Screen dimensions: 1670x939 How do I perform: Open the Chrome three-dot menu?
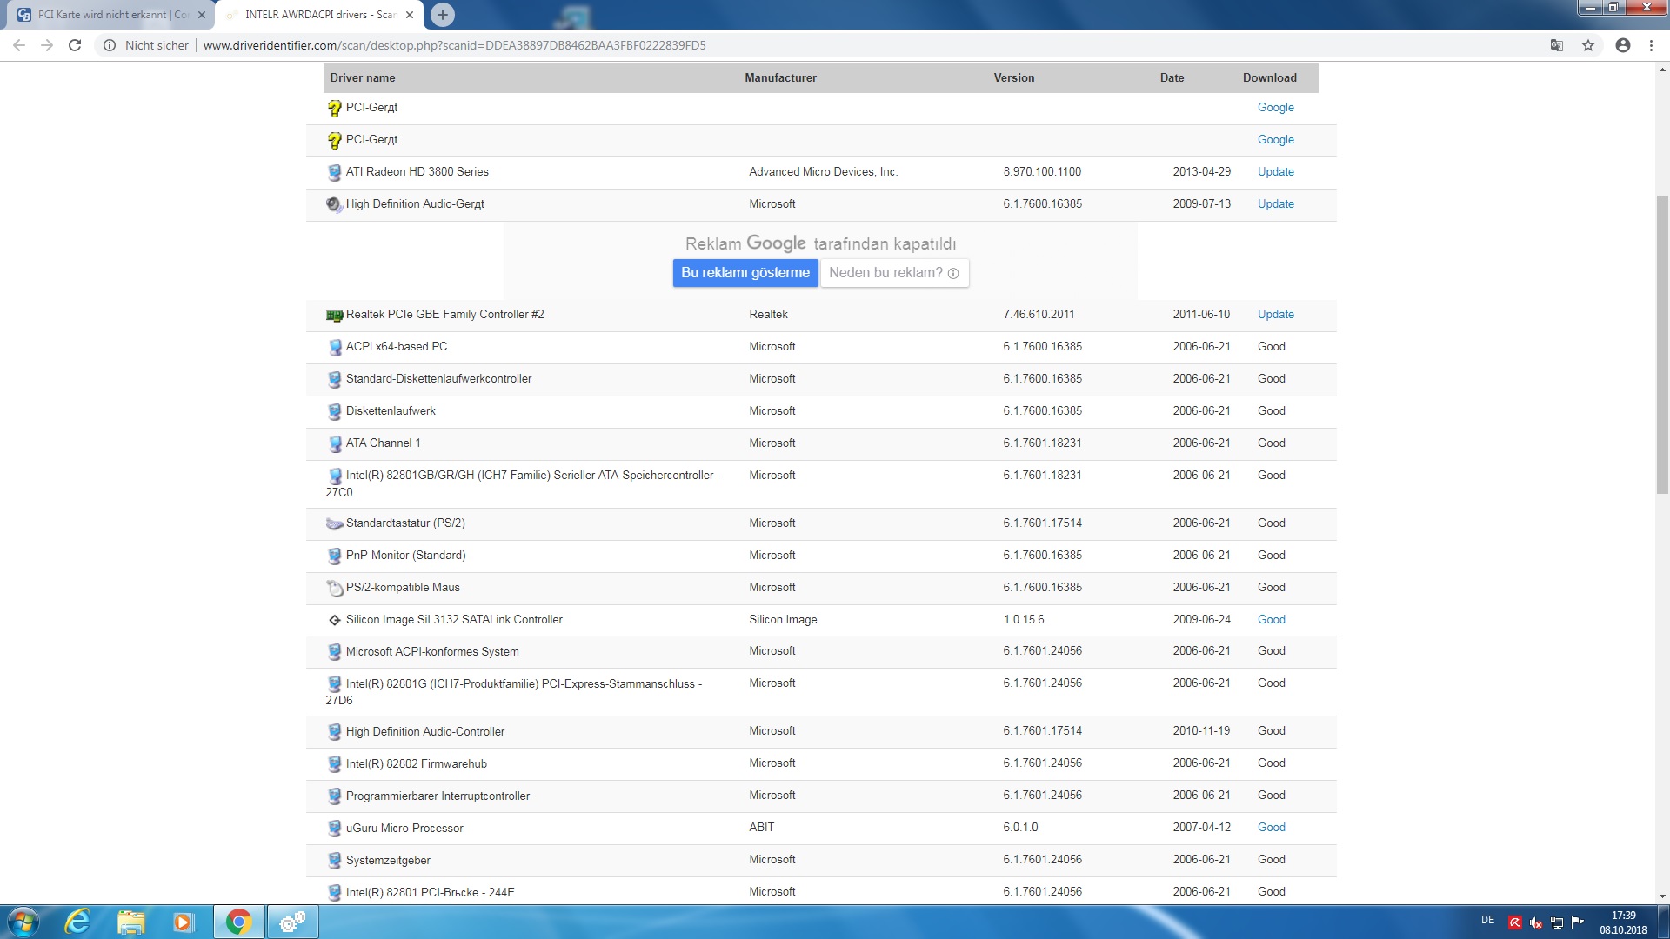[x=1651, y=45]
